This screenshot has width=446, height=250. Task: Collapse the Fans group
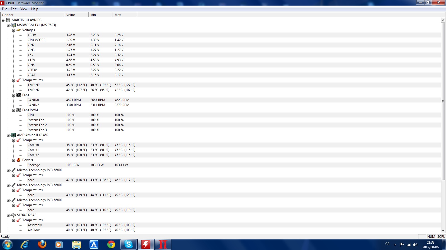click(x=13, y=95)
